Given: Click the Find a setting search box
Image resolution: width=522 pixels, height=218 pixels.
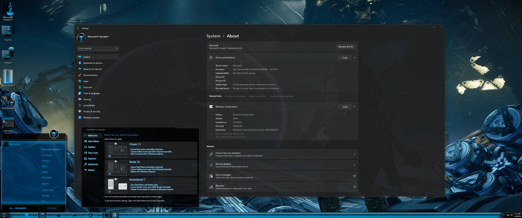Looking at the screenshot, I should click(97, 48).
